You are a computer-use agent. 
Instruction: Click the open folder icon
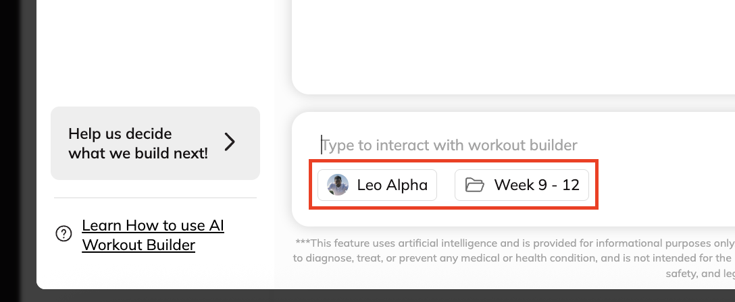475,185
